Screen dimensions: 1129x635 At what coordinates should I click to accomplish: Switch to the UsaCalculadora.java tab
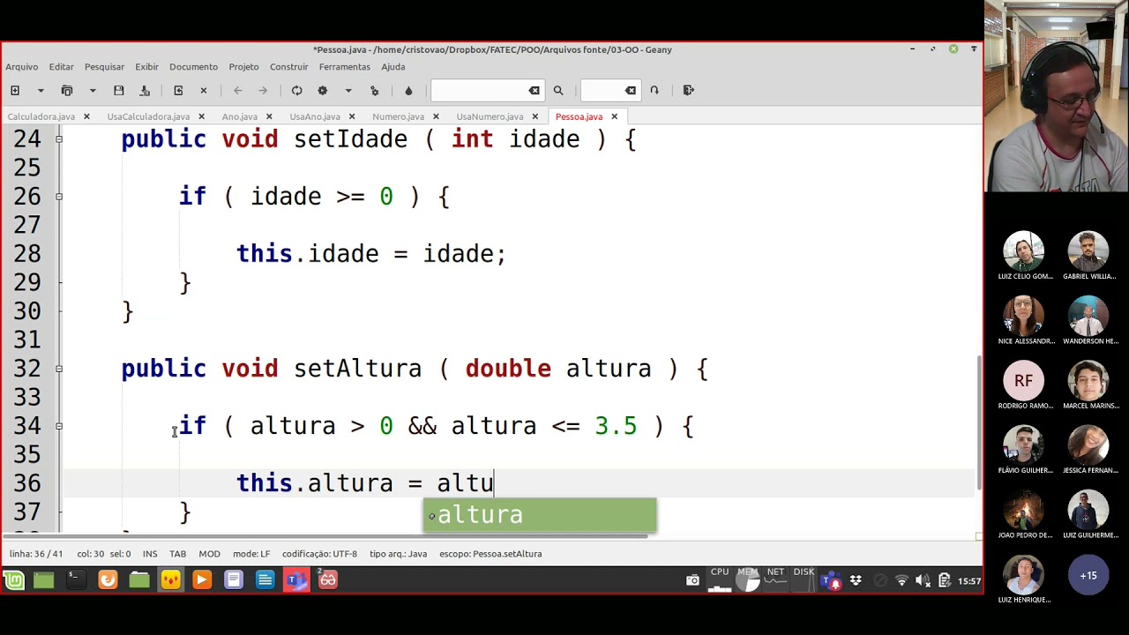(148, 116)
